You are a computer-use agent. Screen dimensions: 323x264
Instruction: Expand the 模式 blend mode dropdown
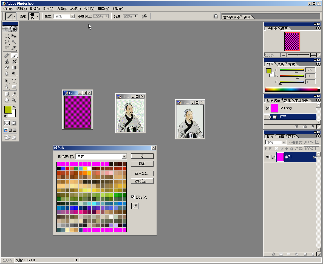click(72, 16)
